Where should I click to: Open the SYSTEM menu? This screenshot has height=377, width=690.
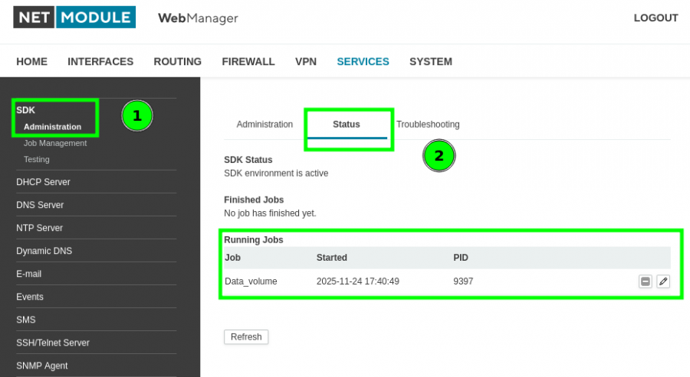point(430,62)
